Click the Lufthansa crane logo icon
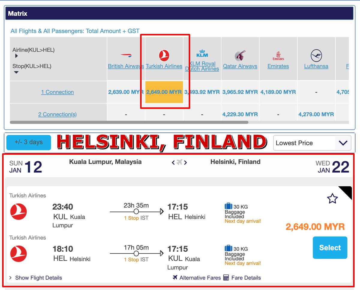The width and height of the screenshot is (360, 290). point(316,56)
